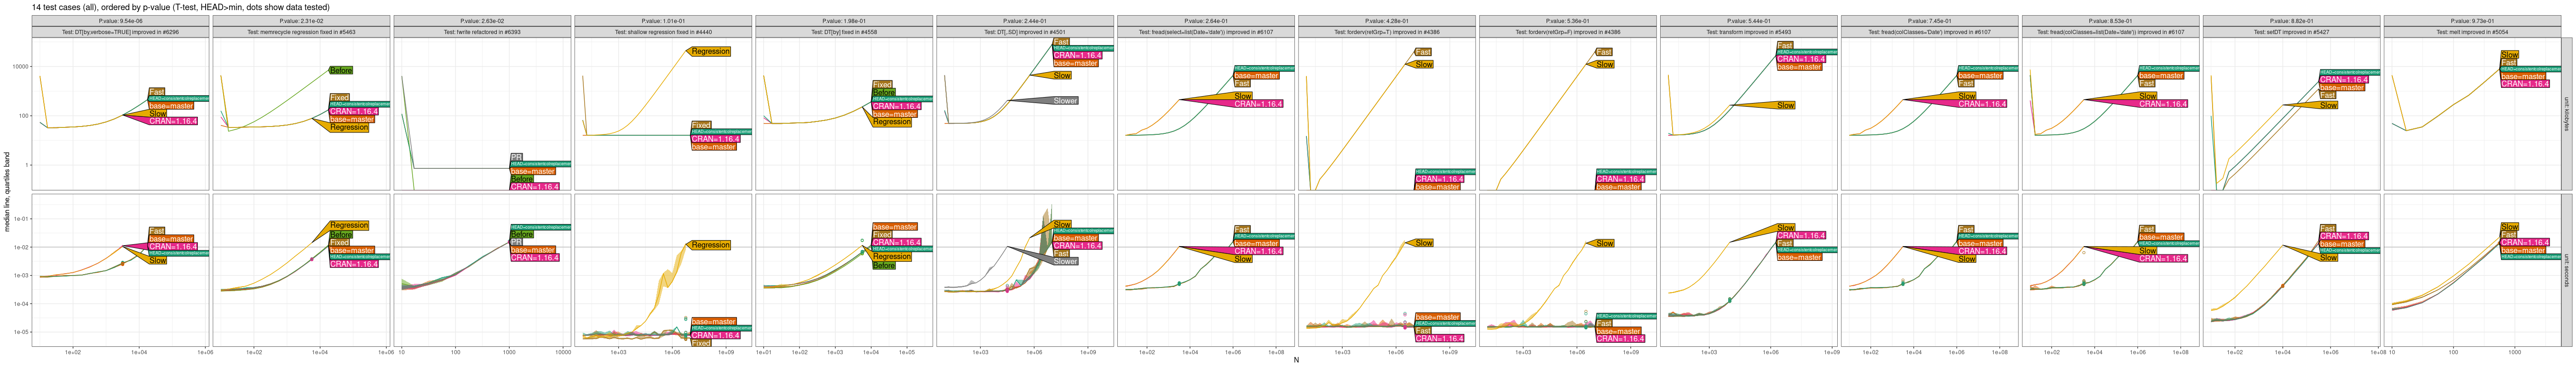Click green 'Before' label in memrecycle kilobytes plot
Viewport: 2576px width, 368px height.
pyautogui.click(x=341, y=71)
